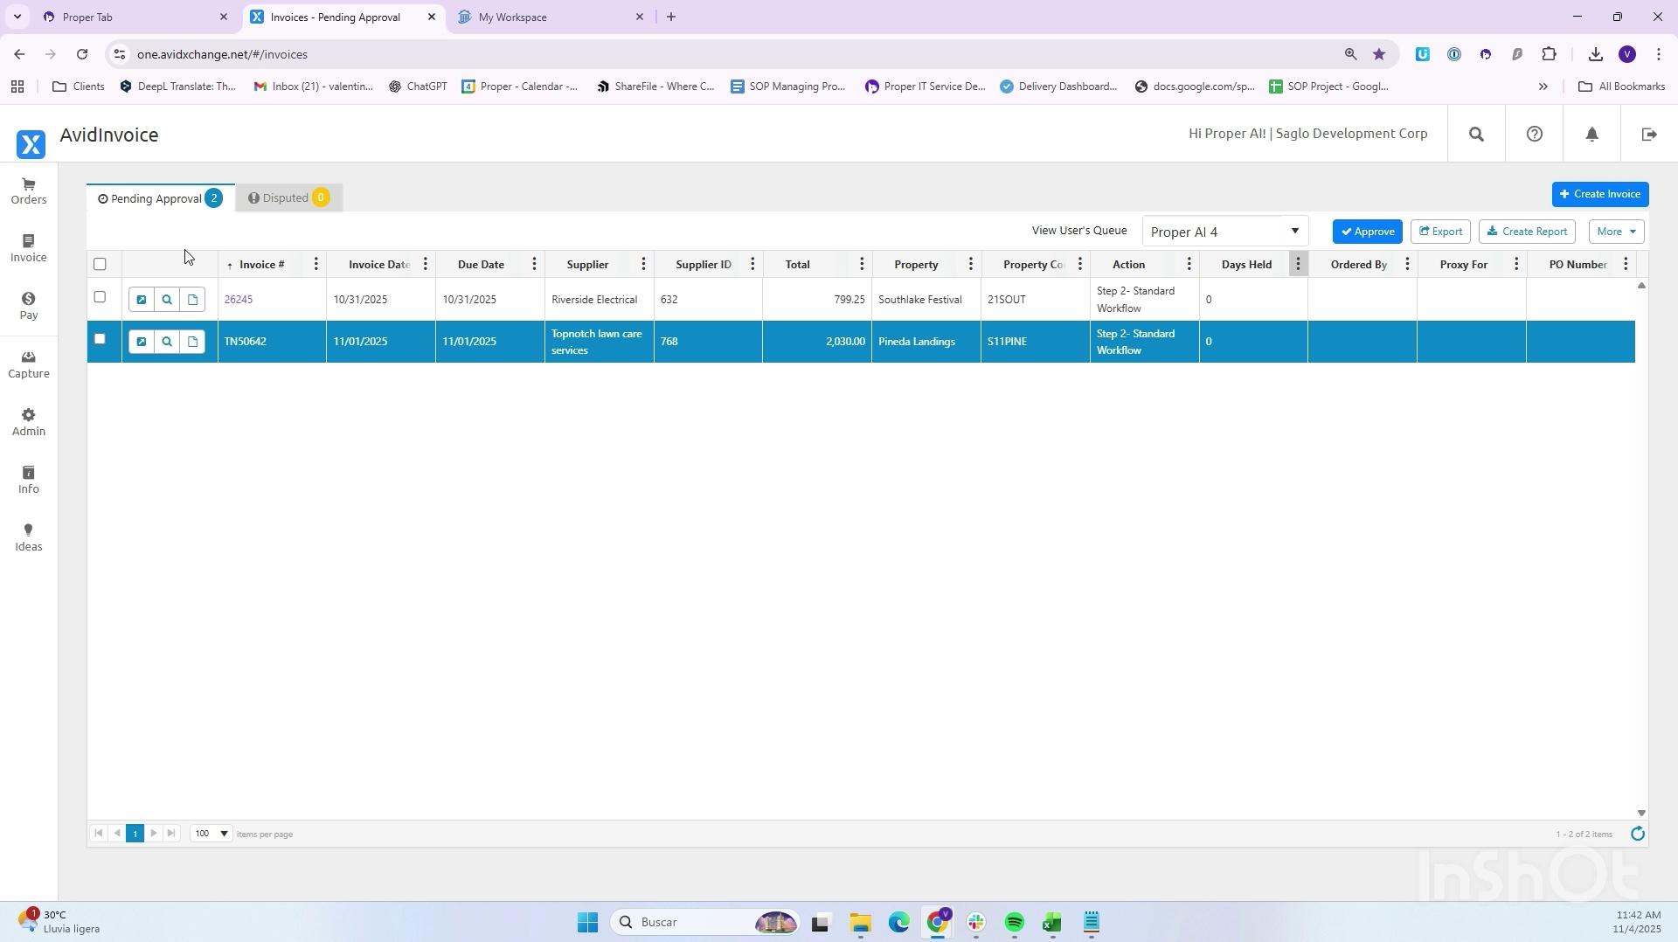Open the Invoice Date column menu
The image size is (1678, 942).
pos(426,265)
